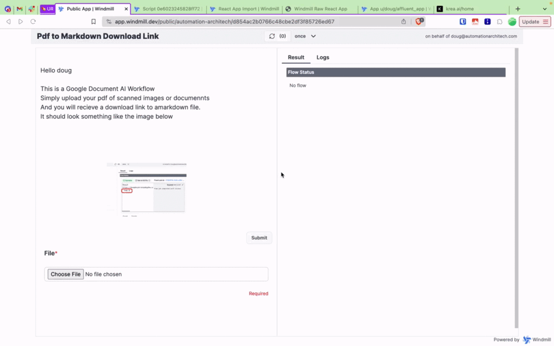Open the hamburger menu beside the Update button
The image size is (554, 346).
(x=547, y=22)
